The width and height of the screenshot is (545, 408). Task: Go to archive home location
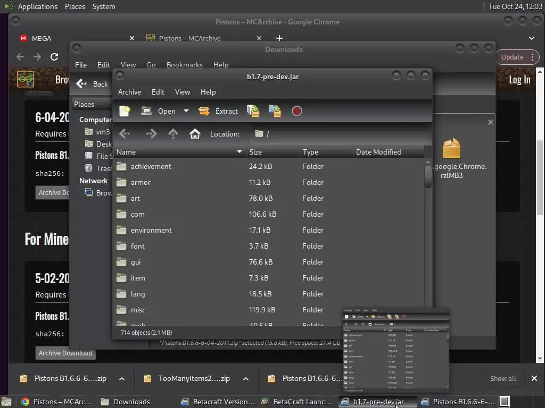click(195, 133)
